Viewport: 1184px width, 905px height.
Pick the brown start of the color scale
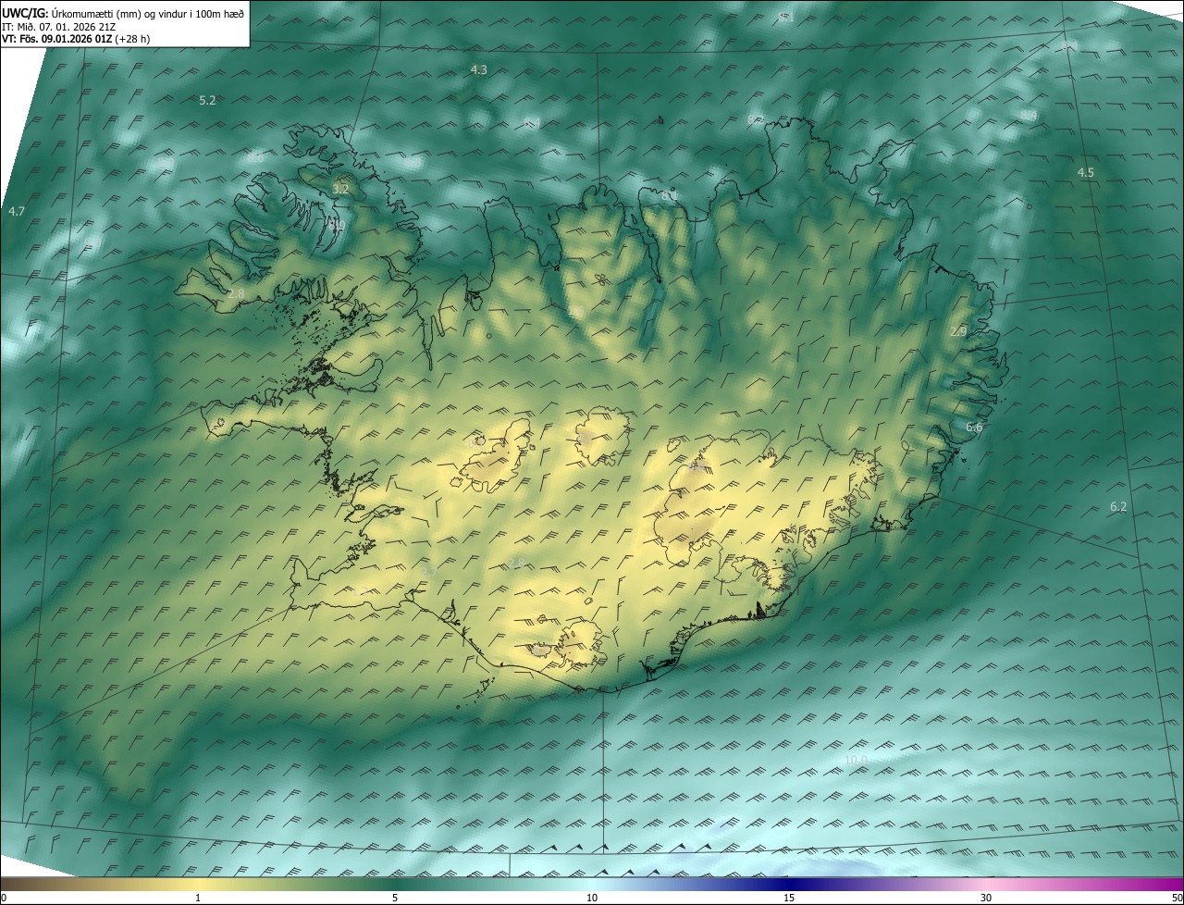click(x=18, y=884)
